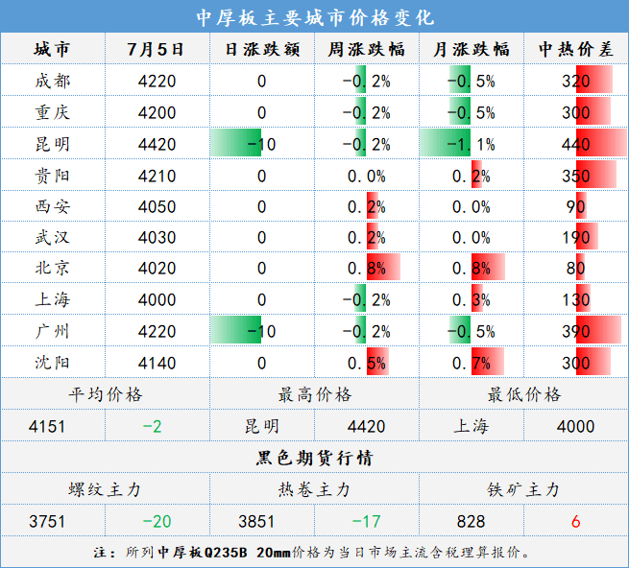Select the 日涨跌额 column header

point(262,49)
